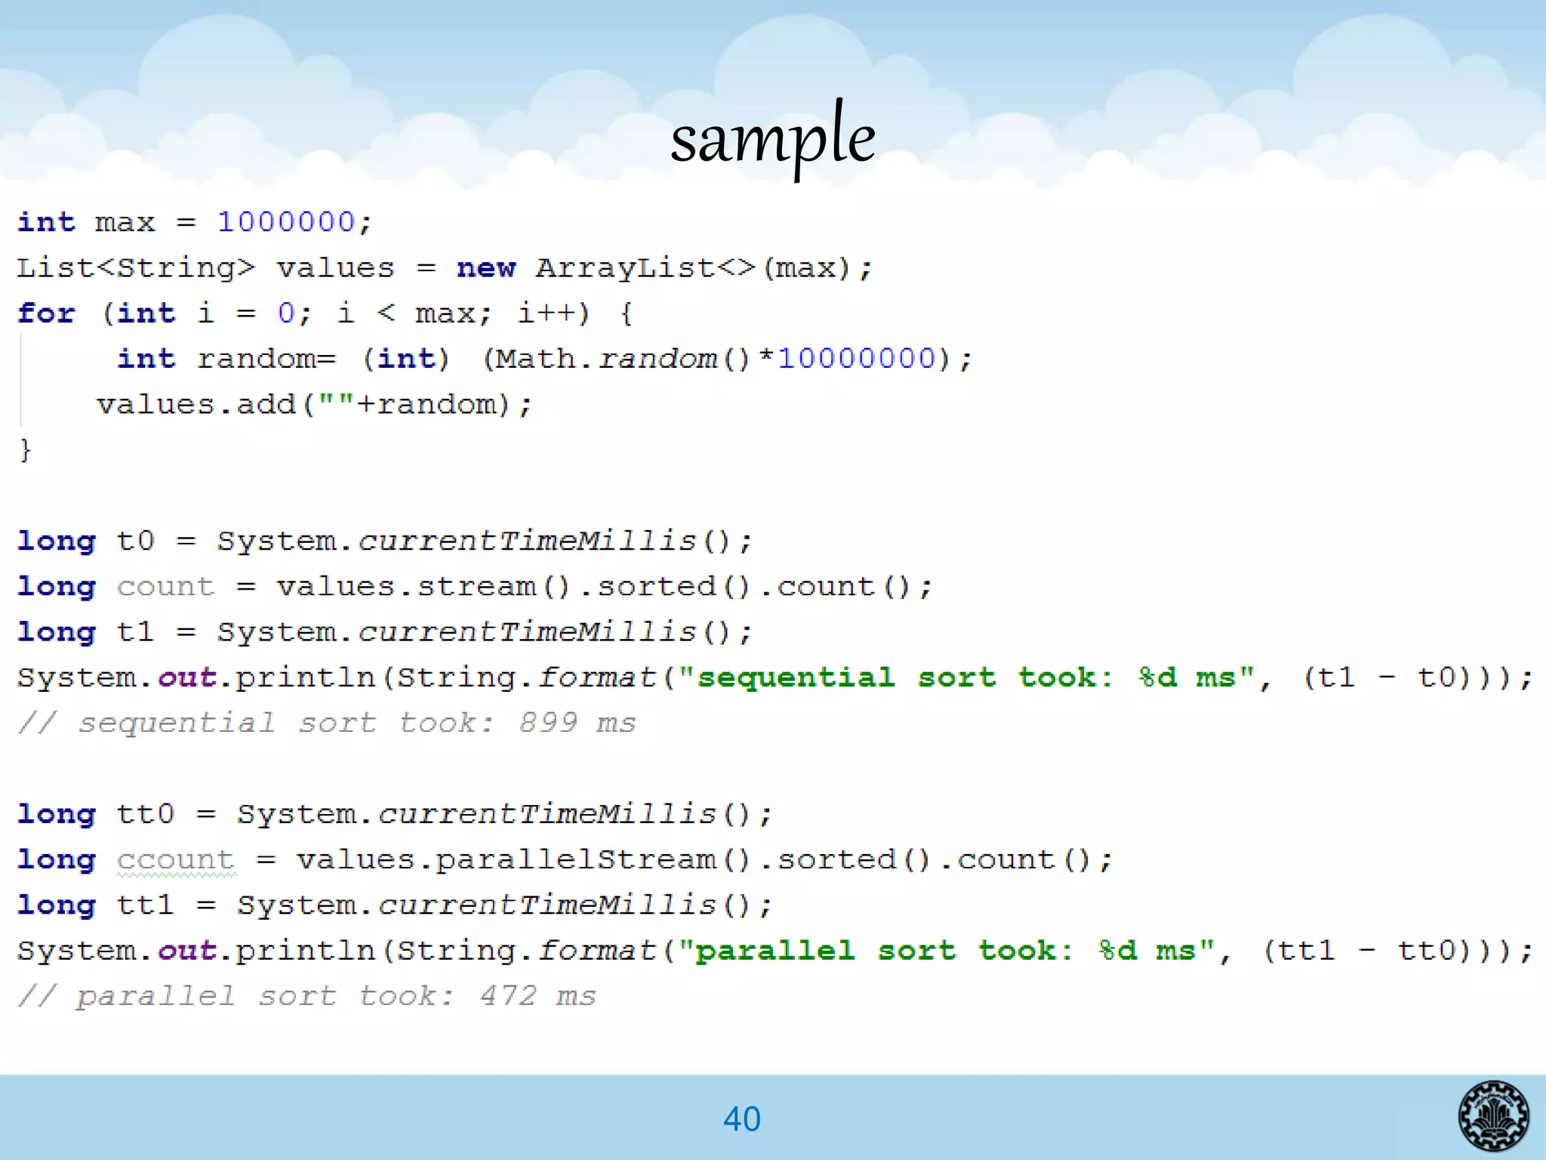The width and height of the screenshot is (1546, 1160).
Task: Click the '1000000' max value literal
Action: (286, 222)
